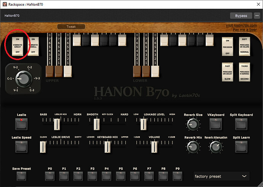Click the Reverb Size knob
Viewport: 263px width, 187px height.
pyautogui.click(x=193, y=124)
